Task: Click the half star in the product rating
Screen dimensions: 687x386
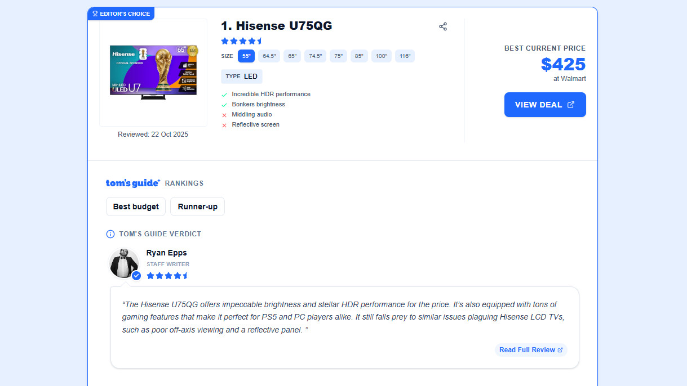Action: pos(259,41)
